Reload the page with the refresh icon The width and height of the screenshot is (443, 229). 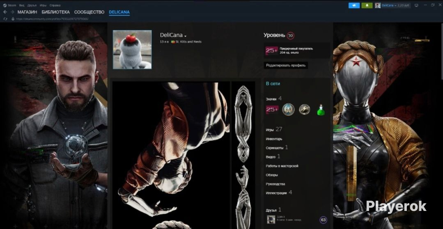pos(5,19)
